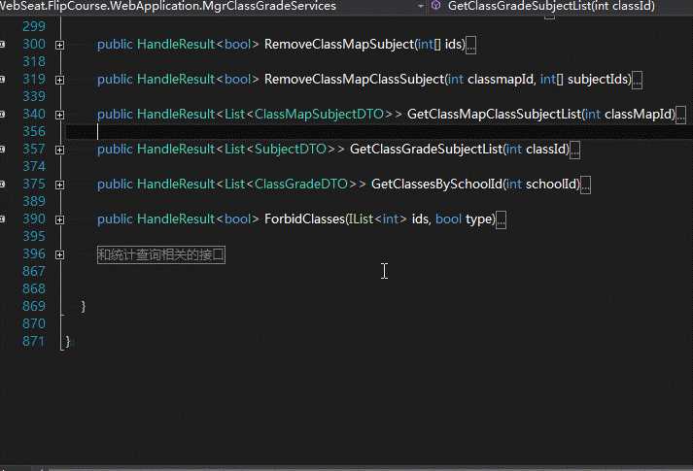Click line number 871 in the gutter

tap(34, 341)
